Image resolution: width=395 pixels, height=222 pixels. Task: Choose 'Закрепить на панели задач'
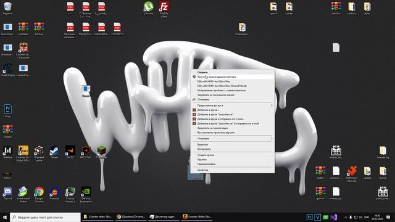pos(233,128)
